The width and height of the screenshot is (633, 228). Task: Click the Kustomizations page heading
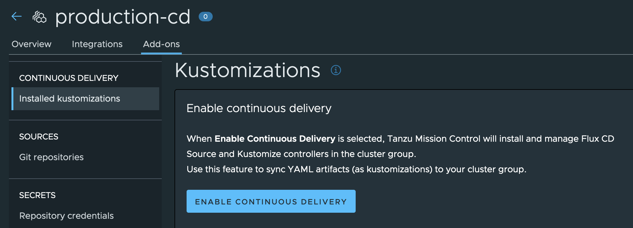[x=248, y=70]
